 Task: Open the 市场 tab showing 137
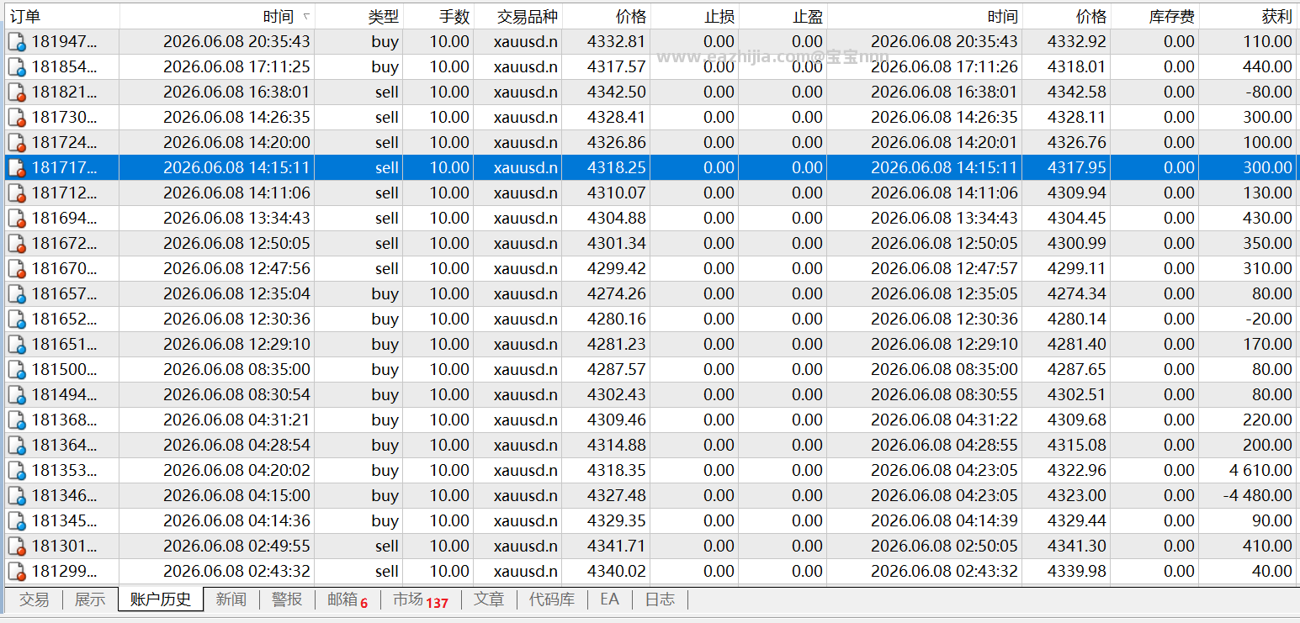pyautogui.click(x=421, y=599)
